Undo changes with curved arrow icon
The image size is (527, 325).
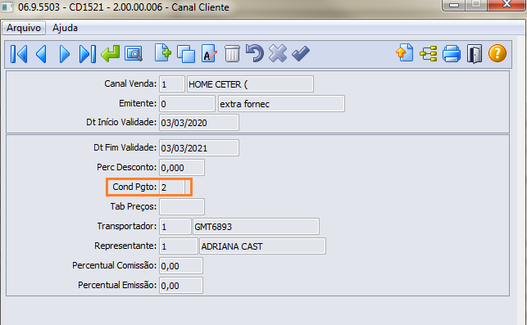(x=255, y=53)
